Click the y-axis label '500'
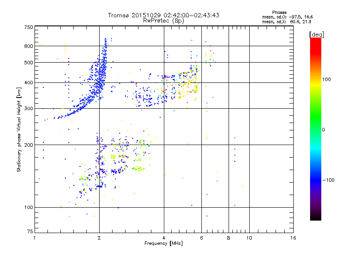 click(x=28, y=63)
